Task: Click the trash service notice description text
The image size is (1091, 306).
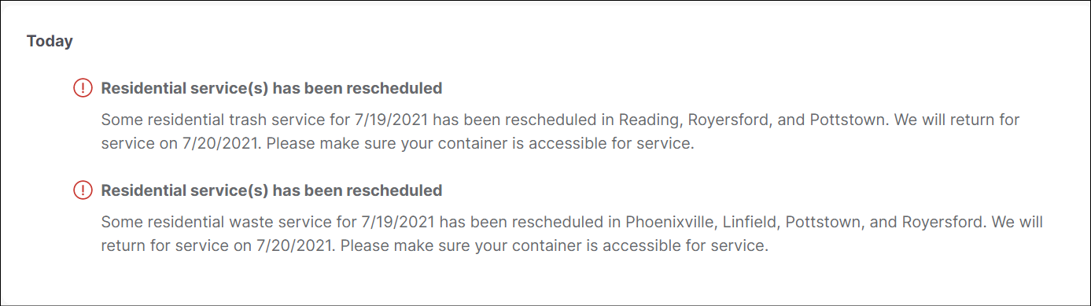Action: coord(561,133)
